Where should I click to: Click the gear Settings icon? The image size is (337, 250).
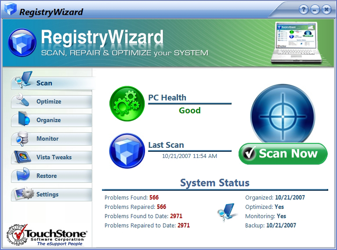24,193
